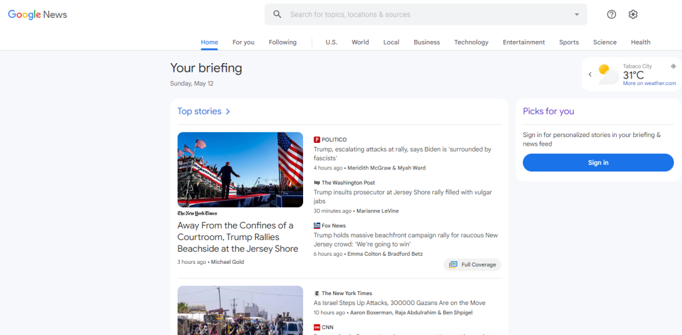Click the magnifying glass search icon
Screen dimensions: 682x335
click(x=277, y=15)
